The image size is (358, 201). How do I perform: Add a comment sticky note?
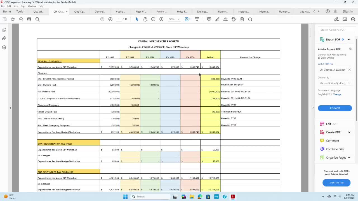tap(209, 19)
